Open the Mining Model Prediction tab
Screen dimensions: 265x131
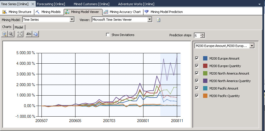click(164, 12)
